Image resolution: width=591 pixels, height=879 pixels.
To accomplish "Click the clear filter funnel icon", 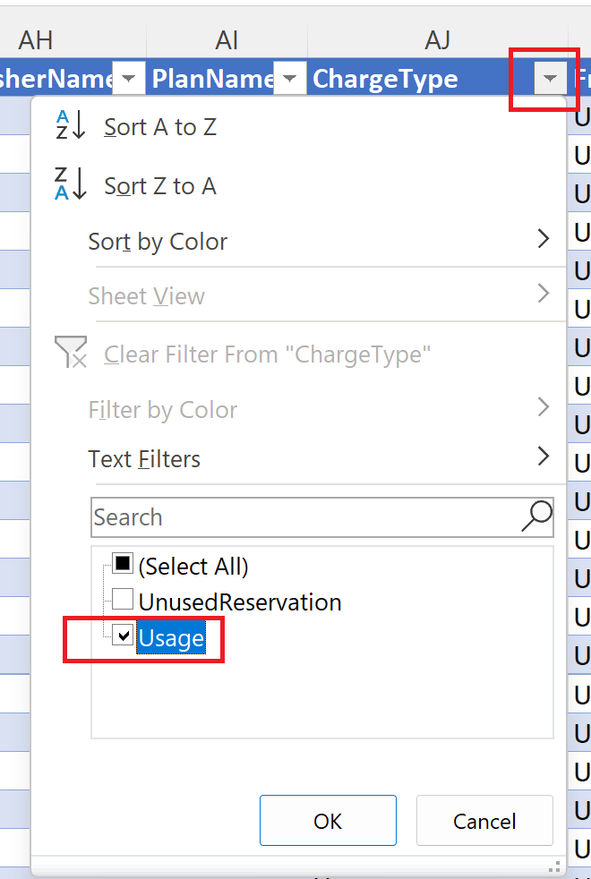I will tap(71, 354).
